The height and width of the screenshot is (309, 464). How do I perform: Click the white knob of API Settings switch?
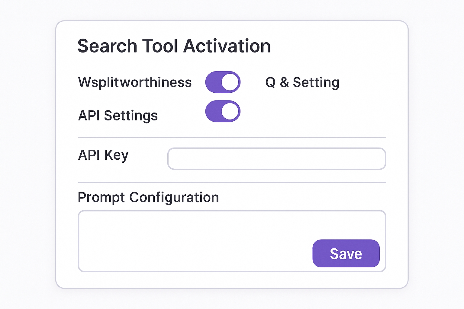pos(230,111)
